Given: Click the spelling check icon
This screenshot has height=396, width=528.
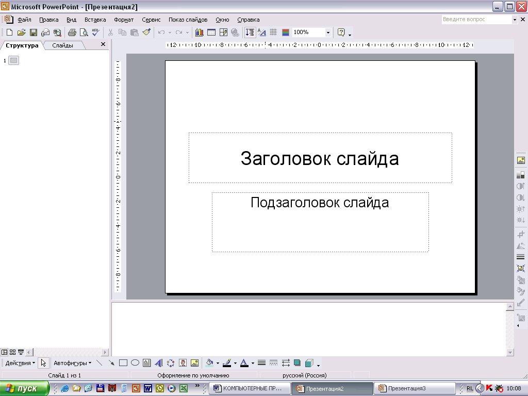Looking at the screenshot, I should (x=95, y=32).
